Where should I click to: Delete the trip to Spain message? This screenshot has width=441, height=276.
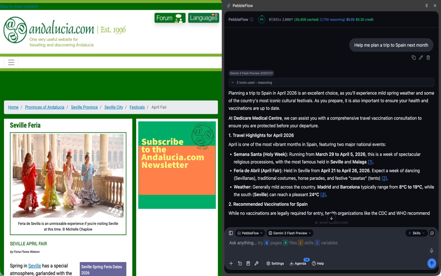(x=428, y=58)
